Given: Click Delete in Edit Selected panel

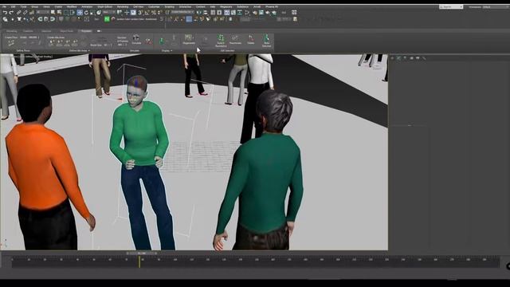Looking at the screenshot, I should click(250, 39).
